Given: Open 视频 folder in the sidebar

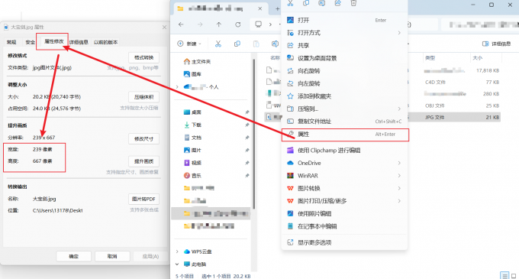Looking at the screenshot, I should [192, 163].
